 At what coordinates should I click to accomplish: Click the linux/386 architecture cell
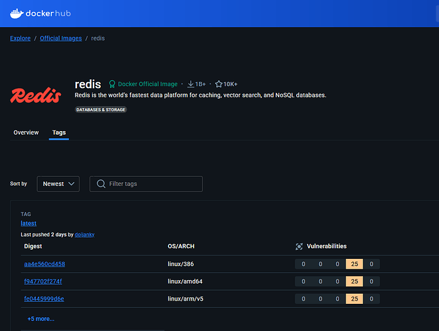coord(180,264)
